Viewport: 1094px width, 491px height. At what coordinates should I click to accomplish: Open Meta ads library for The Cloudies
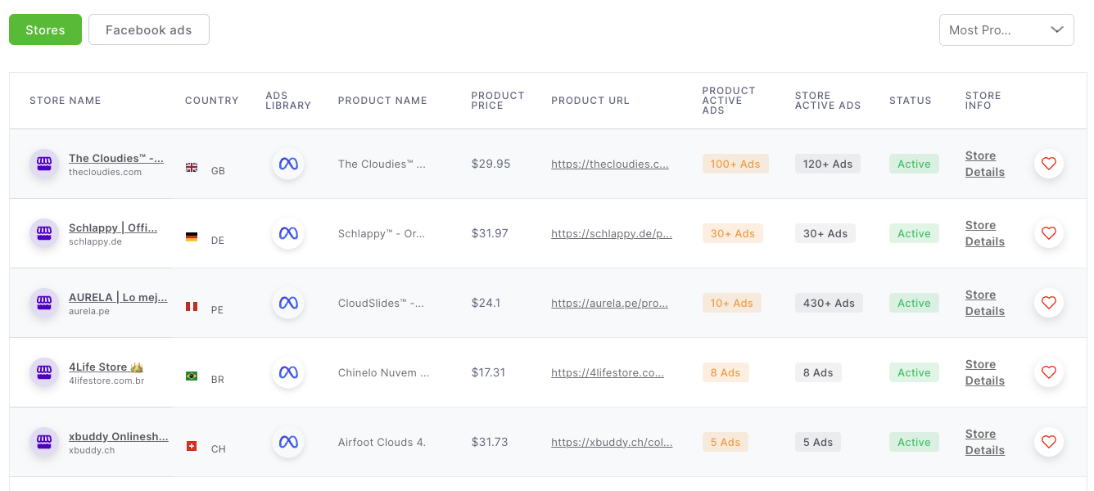pyautogui.click(x=288, y=164)
